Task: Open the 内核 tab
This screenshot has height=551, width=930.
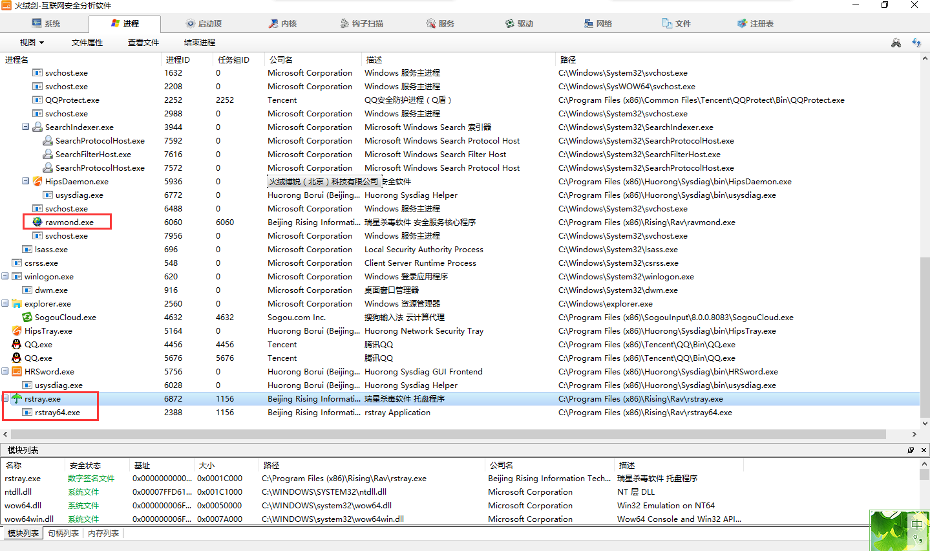Action: click(282, 24)
